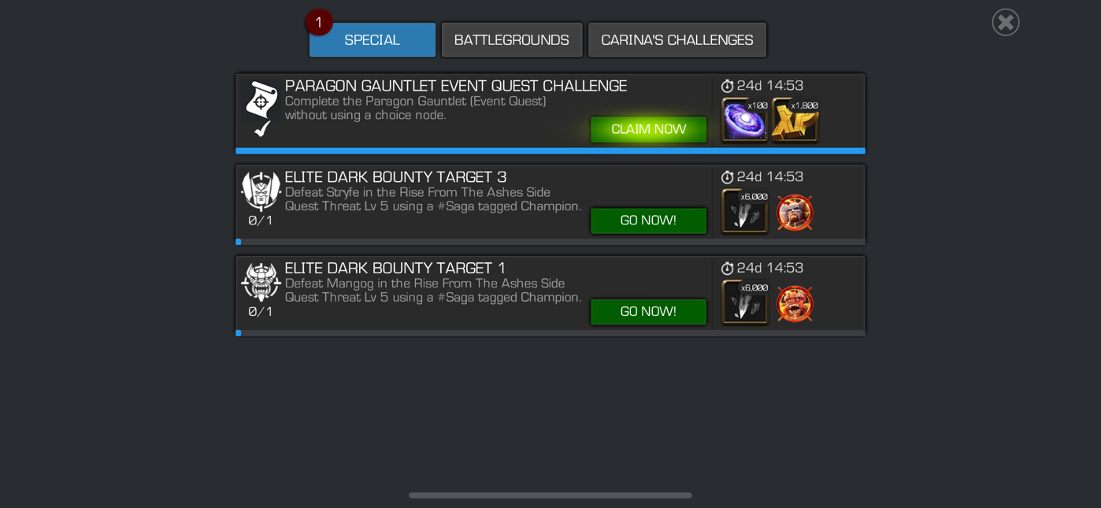
Task: Click the red notification badge on Special
Action: (319, 22)
